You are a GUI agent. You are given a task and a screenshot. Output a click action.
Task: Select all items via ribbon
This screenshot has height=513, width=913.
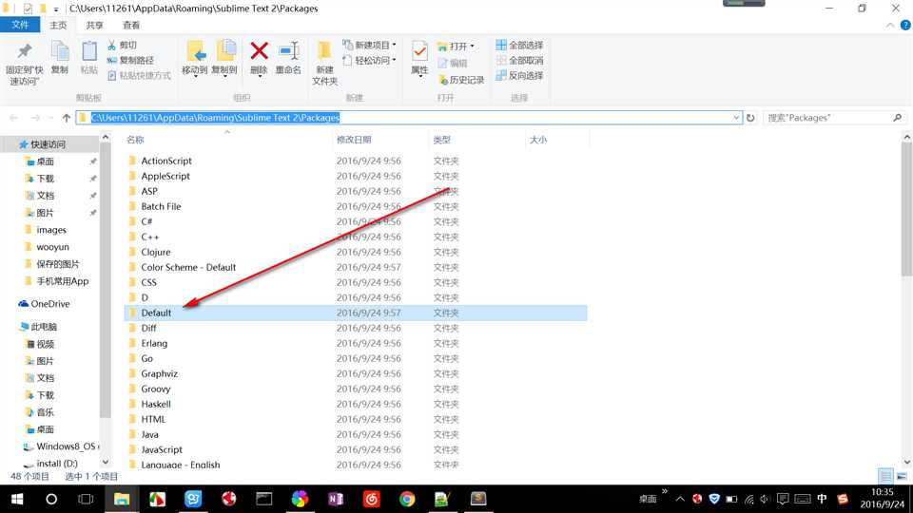[519, 45]
